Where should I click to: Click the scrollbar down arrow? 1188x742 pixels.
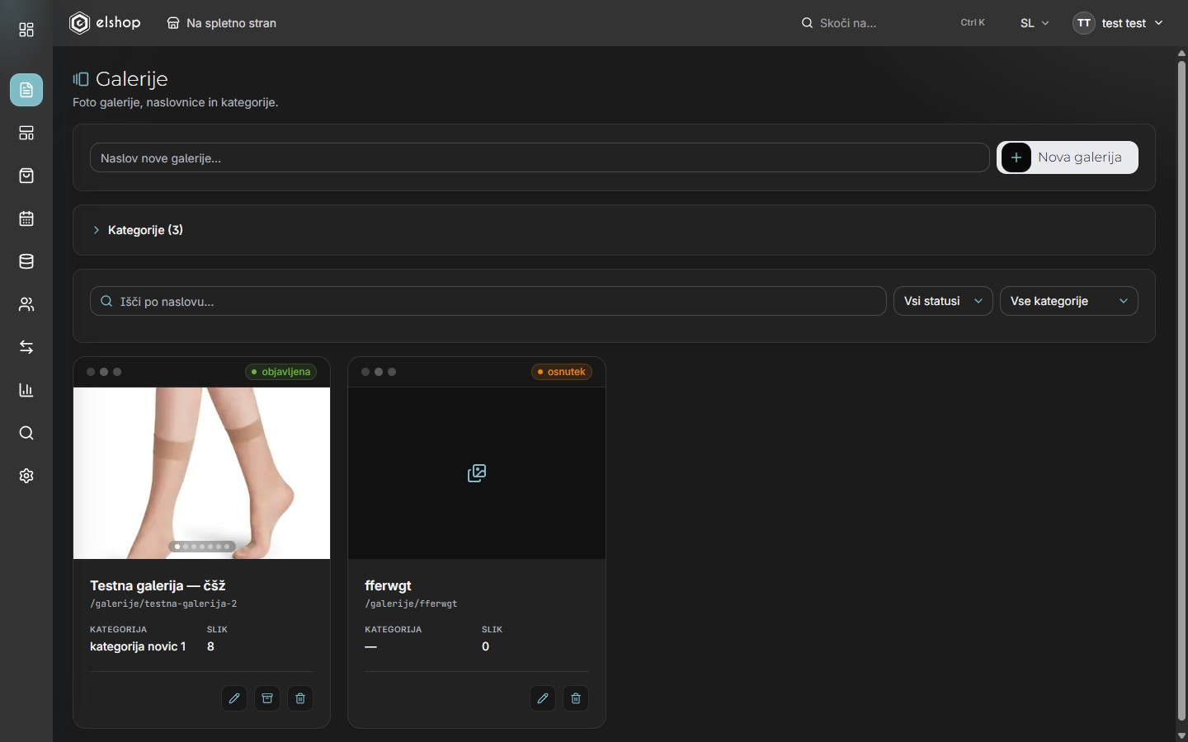(x=1181, y=735)
